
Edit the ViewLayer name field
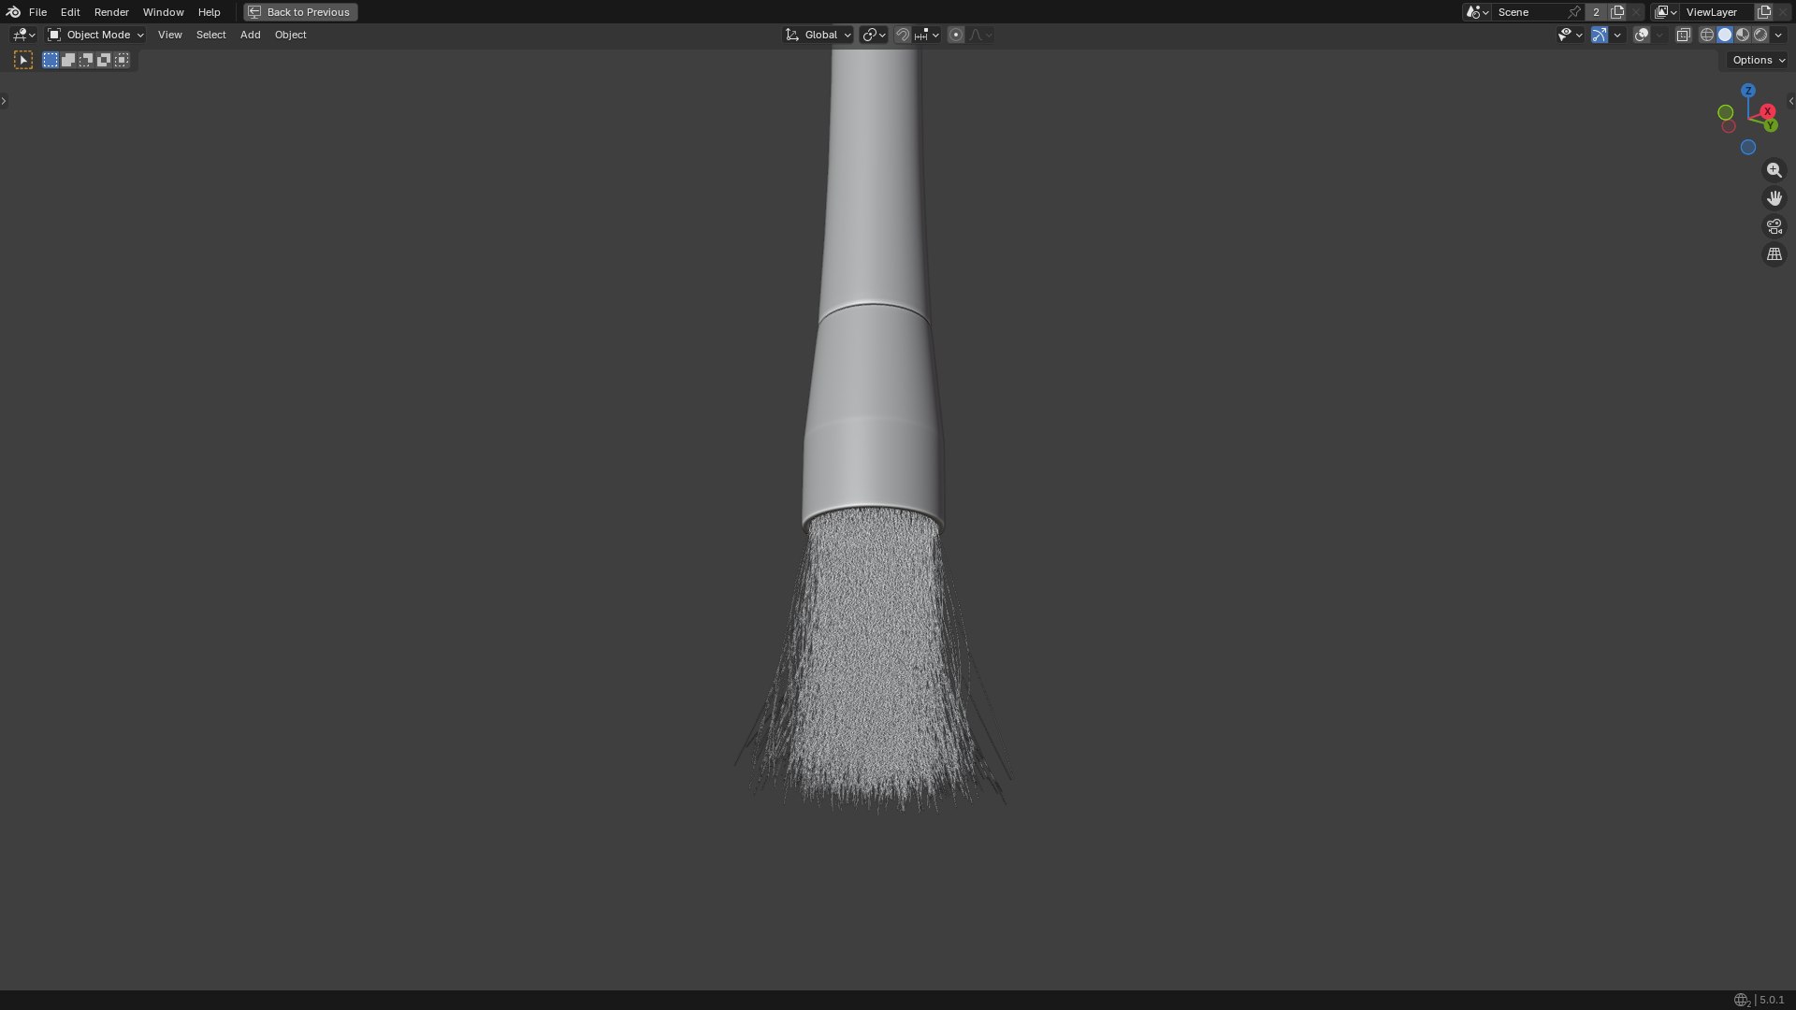[1716, 12]
